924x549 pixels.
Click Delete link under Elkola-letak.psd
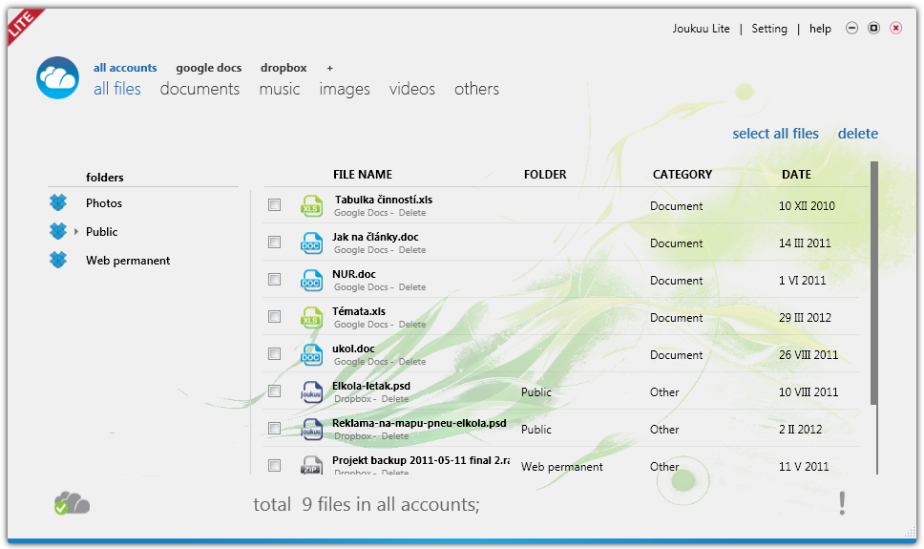tap(395, 399)
